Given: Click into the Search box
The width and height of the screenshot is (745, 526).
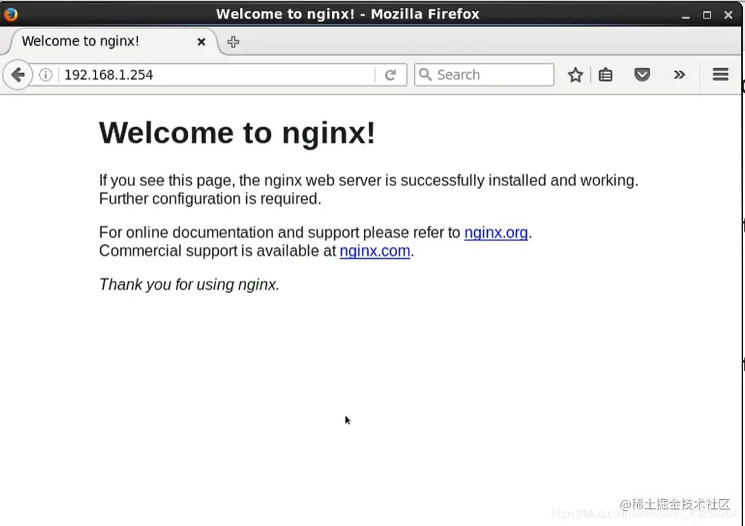Looking at the screenshot, I should (x=484, y=75).
